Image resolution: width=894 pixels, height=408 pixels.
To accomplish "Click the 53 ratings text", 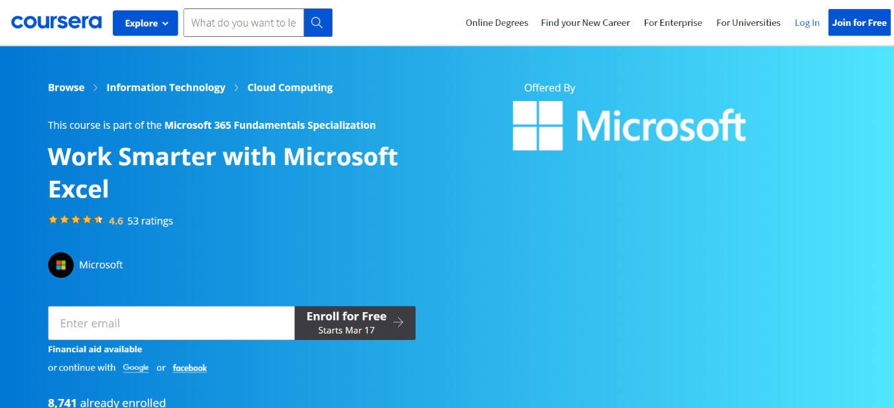I will click(150, 221).
